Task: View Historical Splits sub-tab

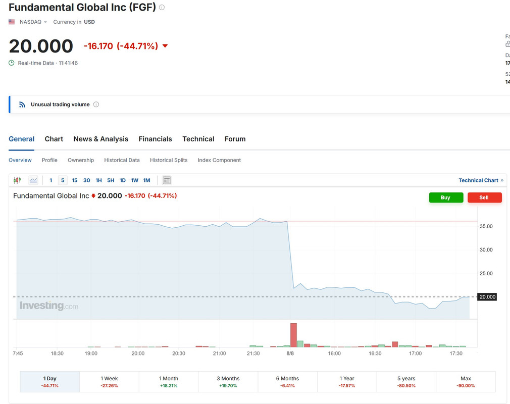Action: pyautogui.click(x=169, y=160)
